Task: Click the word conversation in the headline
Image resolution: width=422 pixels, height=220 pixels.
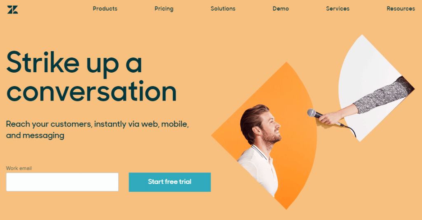Action: pyautogui.click(x=91, y=91)
